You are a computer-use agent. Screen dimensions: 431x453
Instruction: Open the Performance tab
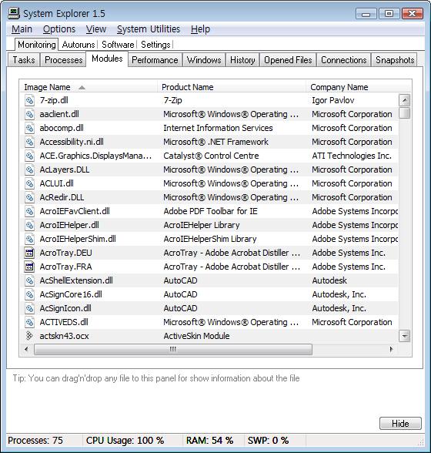(x=155, y=60)
